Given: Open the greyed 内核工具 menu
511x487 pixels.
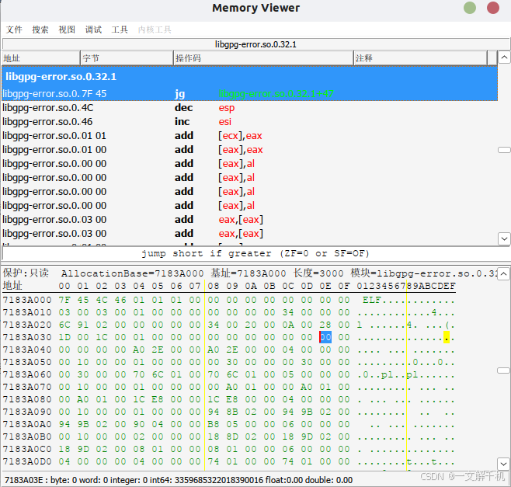Looking at the screenshot, I should pyautogui.click(x=155, y=30).
